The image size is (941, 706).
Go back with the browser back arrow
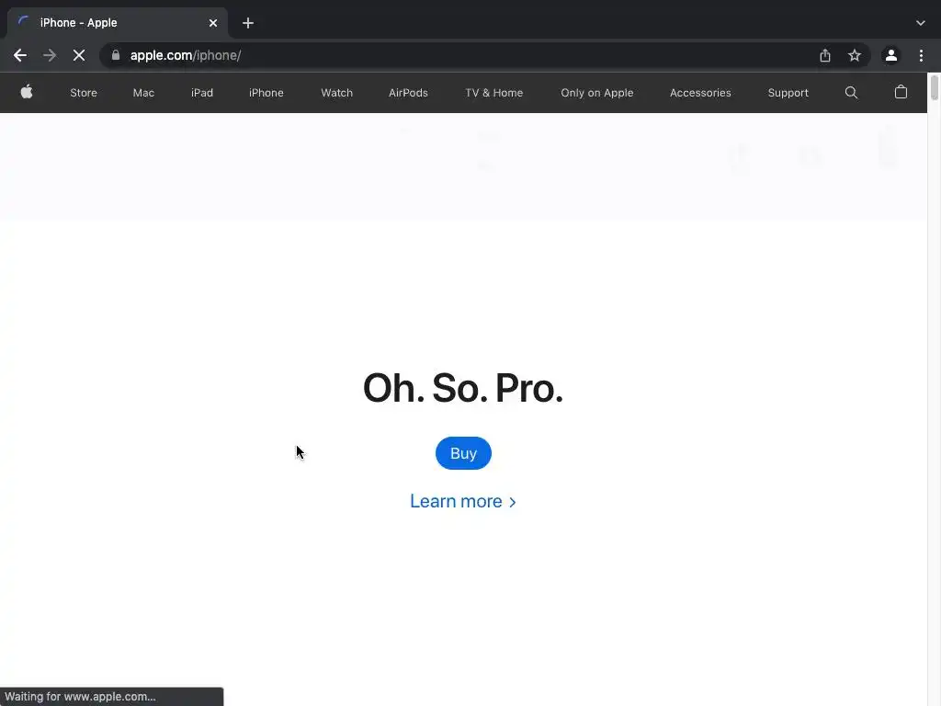coord(20,55)
